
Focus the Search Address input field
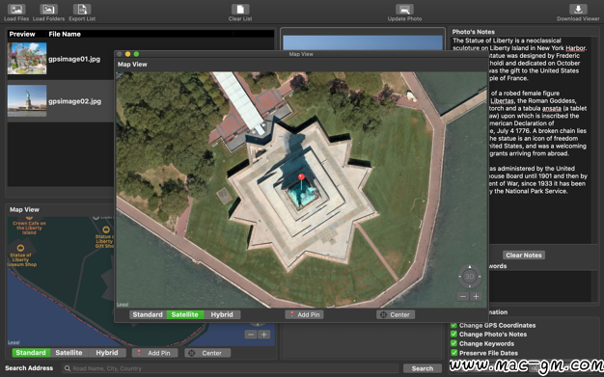(x=231, y=368)
